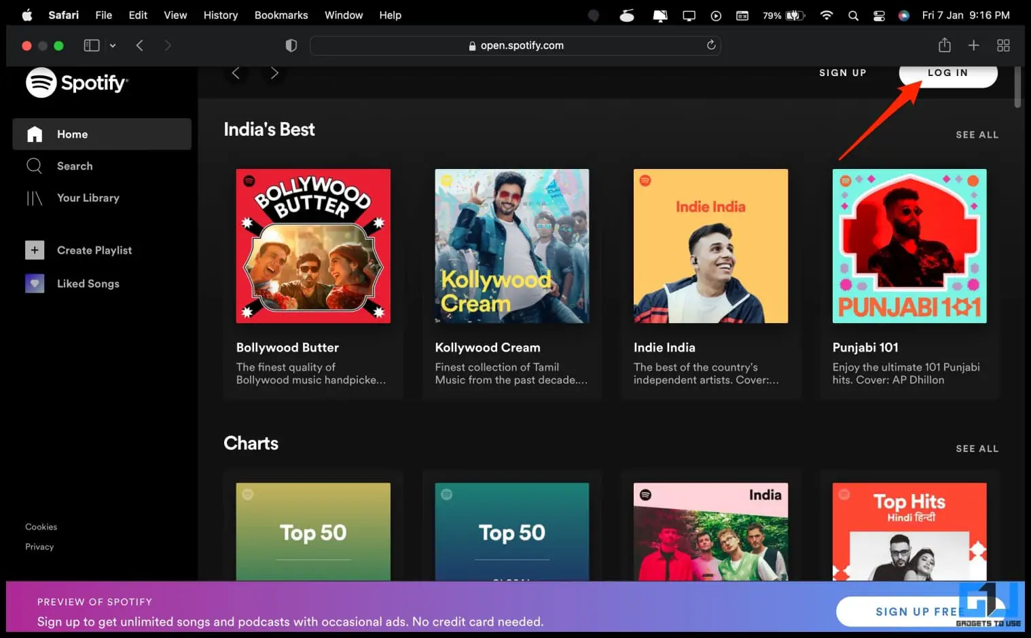Open the India chart cover
Viewport: 1031px width, 638px height.
point(710,531)
